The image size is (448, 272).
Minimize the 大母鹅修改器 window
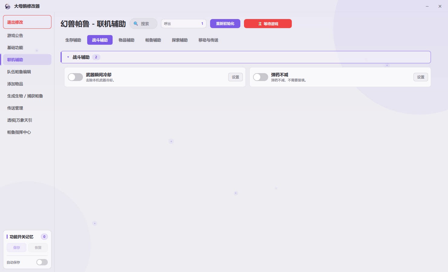[x=427, y=6]
